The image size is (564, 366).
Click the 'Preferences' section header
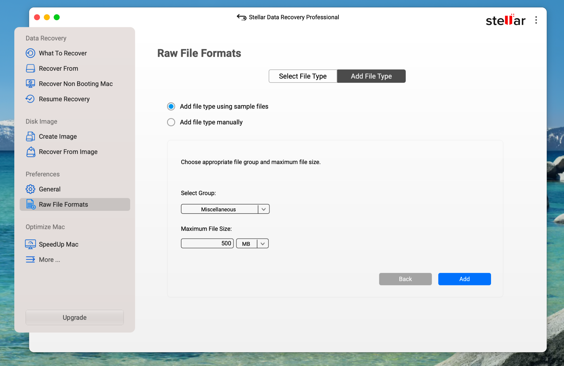(42, 174)
